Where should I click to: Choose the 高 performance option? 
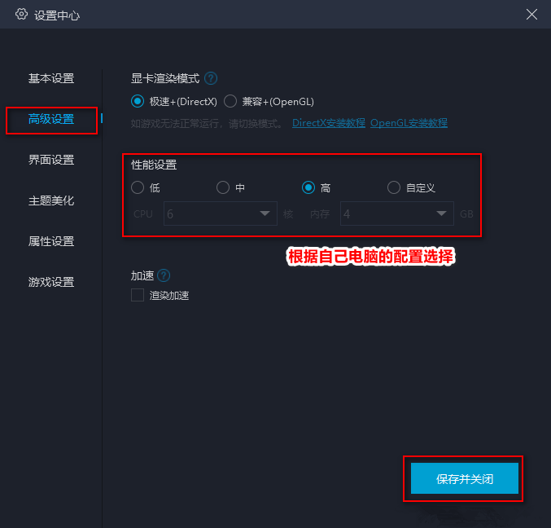pos(308,187)
